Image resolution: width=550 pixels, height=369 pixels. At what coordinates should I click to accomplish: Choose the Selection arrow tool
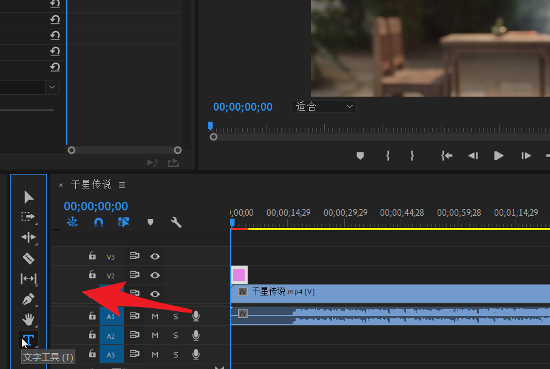[x=29, y=197]
